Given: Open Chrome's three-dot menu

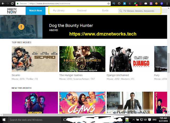Looking at the screenshot, I should [x=167, y=3].
